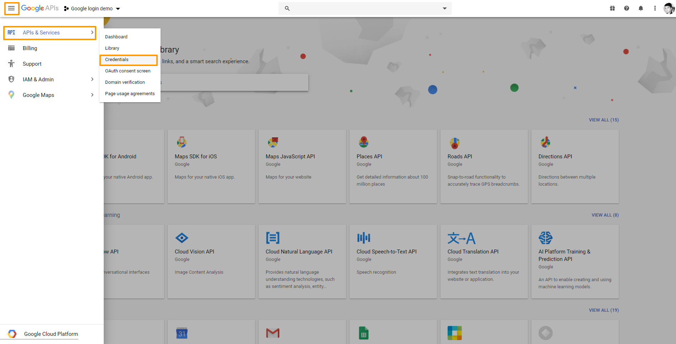Screen dimensions: 676x344
Task: Click Cloud Speech-to-Text API title
Action: pos(386,251)
